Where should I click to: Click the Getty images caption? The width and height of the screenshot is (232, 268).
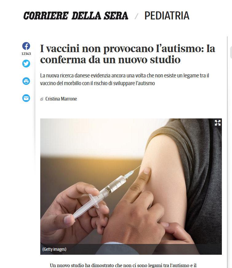coord(54,249)
